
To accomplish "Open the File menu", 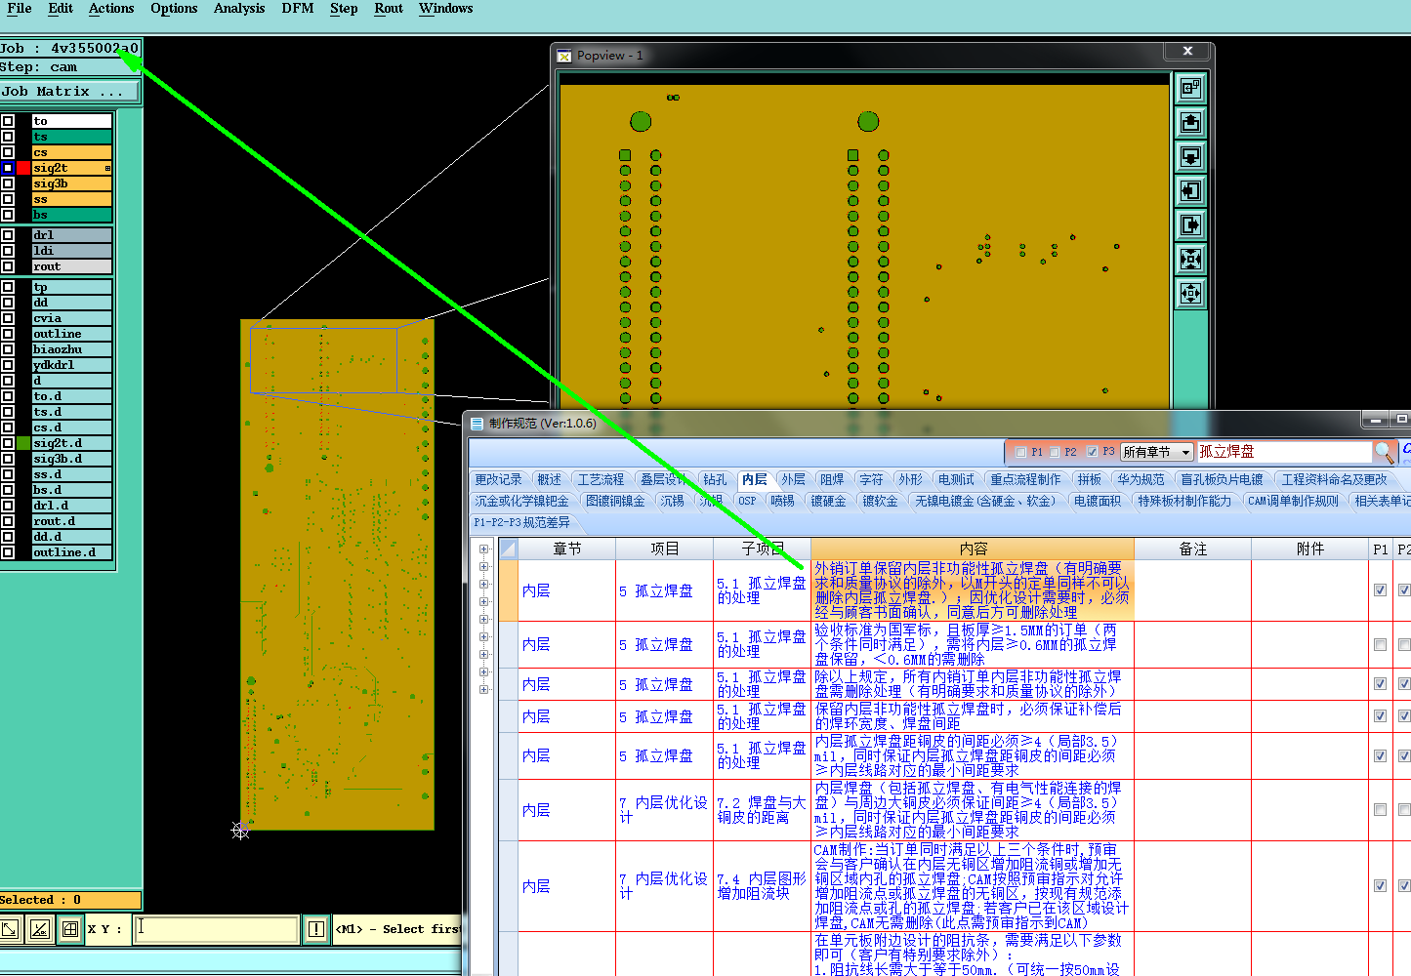I will point(20,9).
